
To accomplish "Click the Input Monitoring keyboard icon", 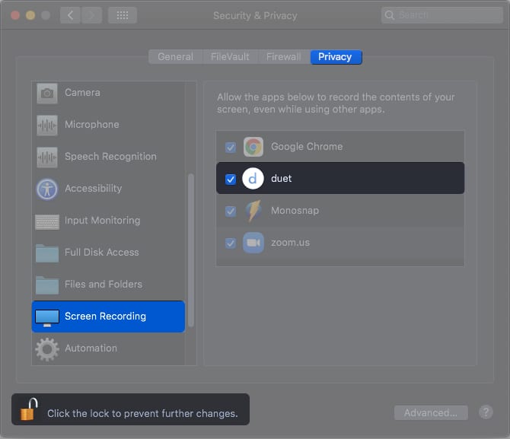I will 47,221.
